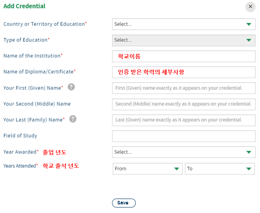Focus the Name of the Institution field

(x=184, y=56)
